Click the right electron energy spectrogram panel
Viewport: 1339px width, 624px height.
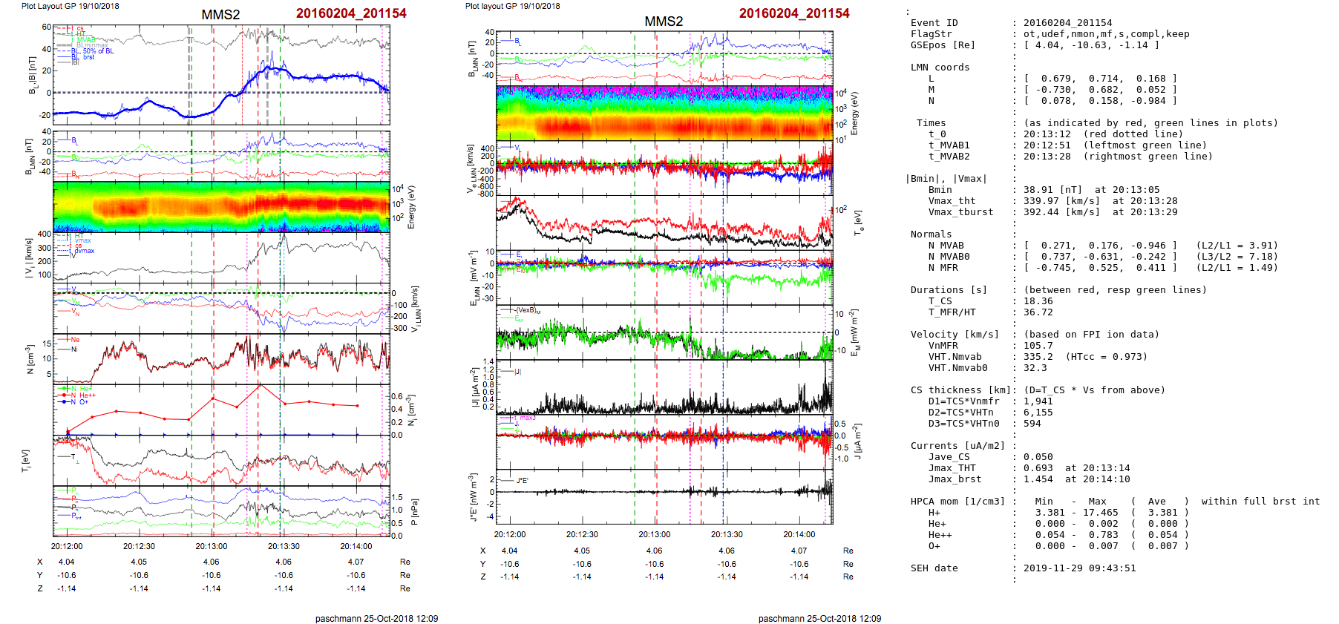coord(664,113)
